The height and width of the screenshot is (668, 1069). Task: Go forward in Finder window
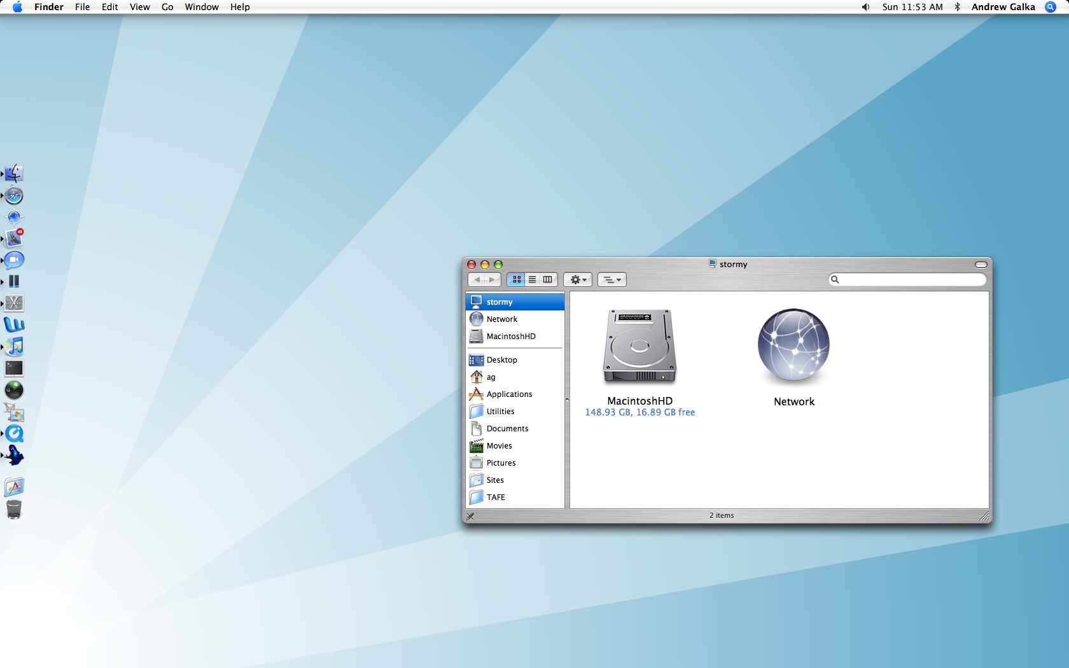coord(492,279)
